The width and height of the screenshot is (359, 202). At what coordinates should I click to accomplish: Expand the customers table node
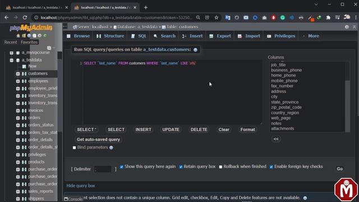click(18, 74)
